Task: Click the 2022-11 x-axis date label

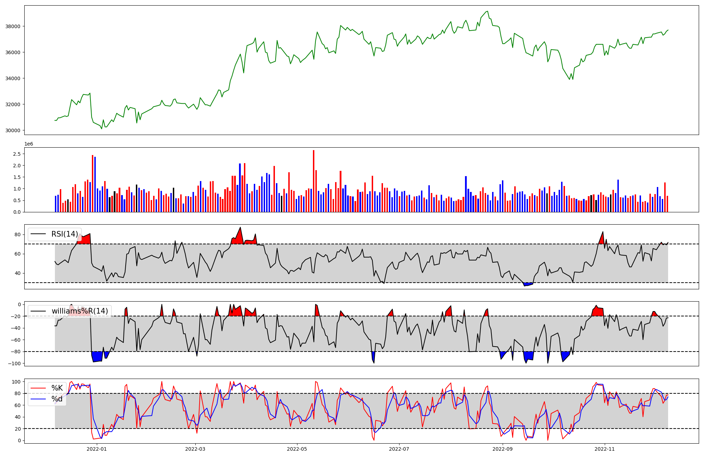Action: 604,449
